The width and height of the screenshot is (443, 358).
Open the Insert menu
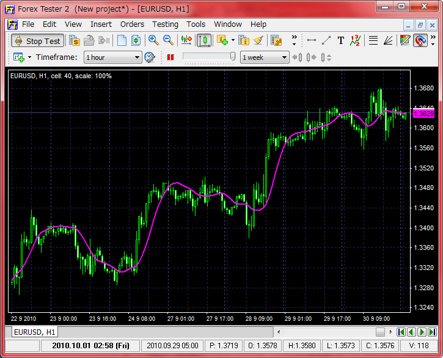101,24
